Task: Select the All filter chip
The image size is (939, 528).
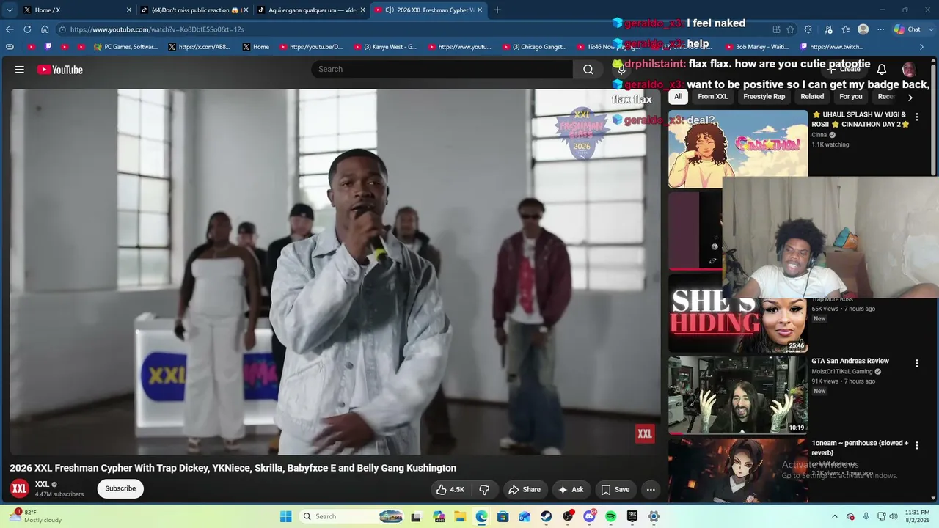Action: 678,97
